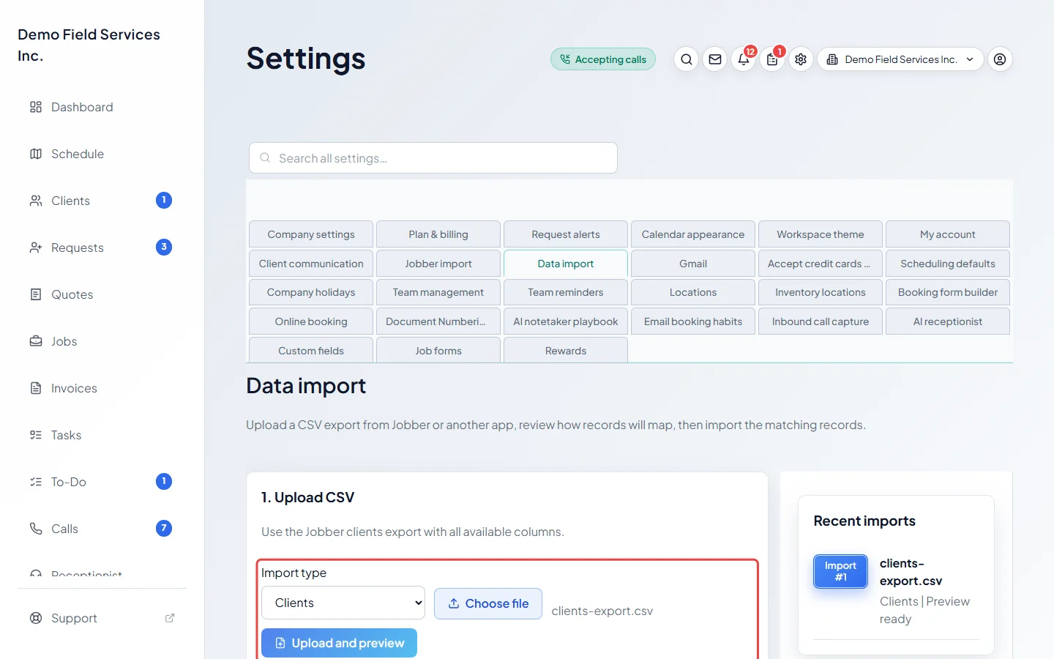Screen dimensions: 1054x659
Task: Open the mail inbox icon
Action: [715, 59]
